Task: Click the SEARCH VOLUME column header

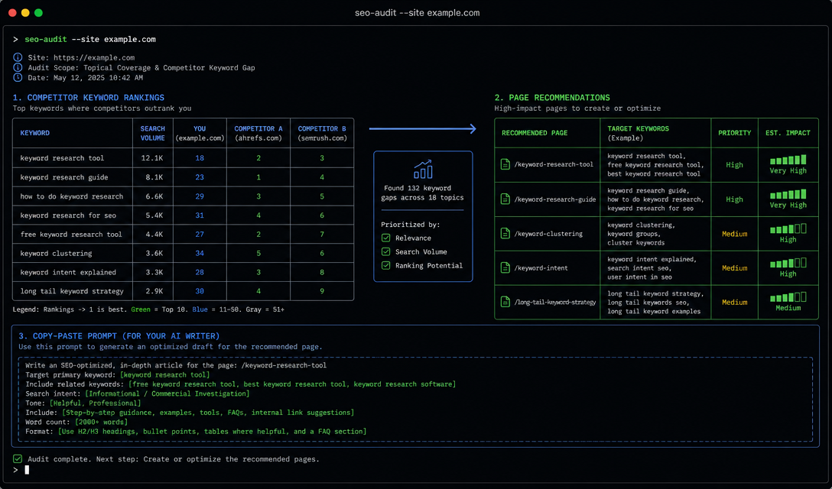Action: click(x=153, y=133)
